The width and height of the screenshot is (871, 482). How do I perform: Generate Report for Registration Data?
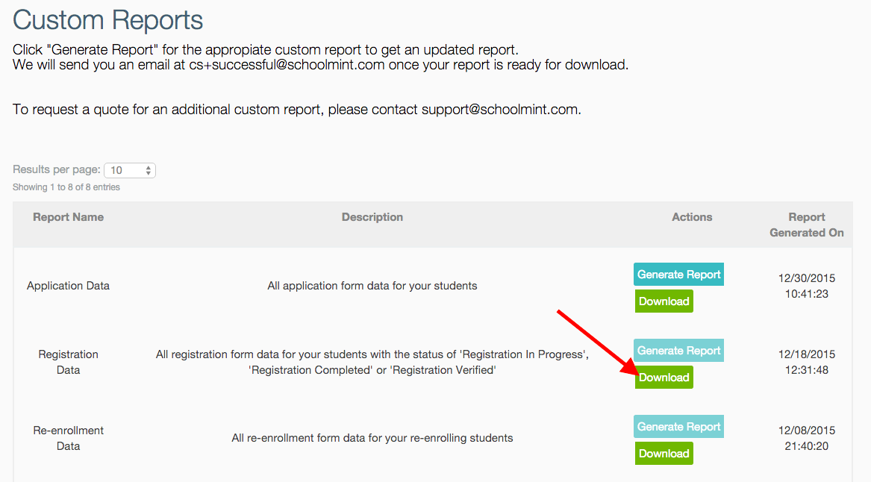coord(678,351)
